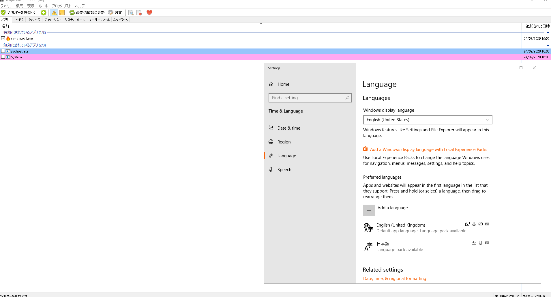Click the speech microphone icon on English (United Kingdom) row
This screenshot has width=551, height=297.
(x=474, y=224)
